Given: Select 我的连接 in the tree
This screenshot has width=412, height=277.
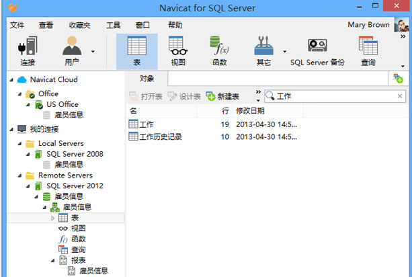Looking at the screenshot, I should tap(44, 129).
